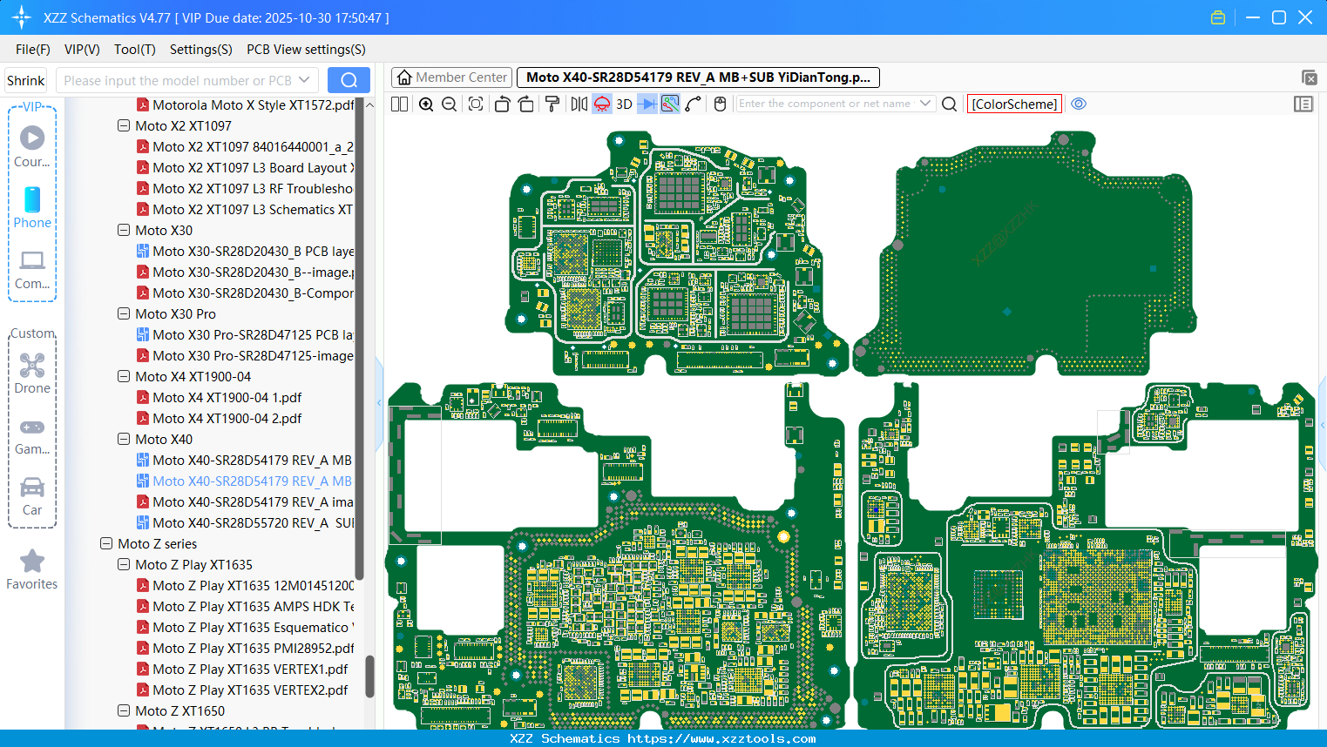Rotate the board clockwise

[526, 104]
